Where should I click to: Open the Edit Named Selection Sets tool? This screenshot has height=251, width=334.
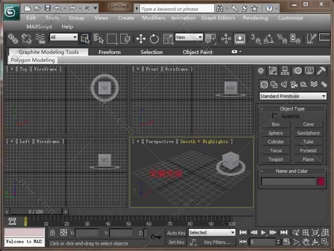tap(310, 39)
